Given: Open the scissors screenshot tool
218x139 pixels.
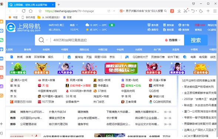Looking at the screenshot, I should click(185, 11).
